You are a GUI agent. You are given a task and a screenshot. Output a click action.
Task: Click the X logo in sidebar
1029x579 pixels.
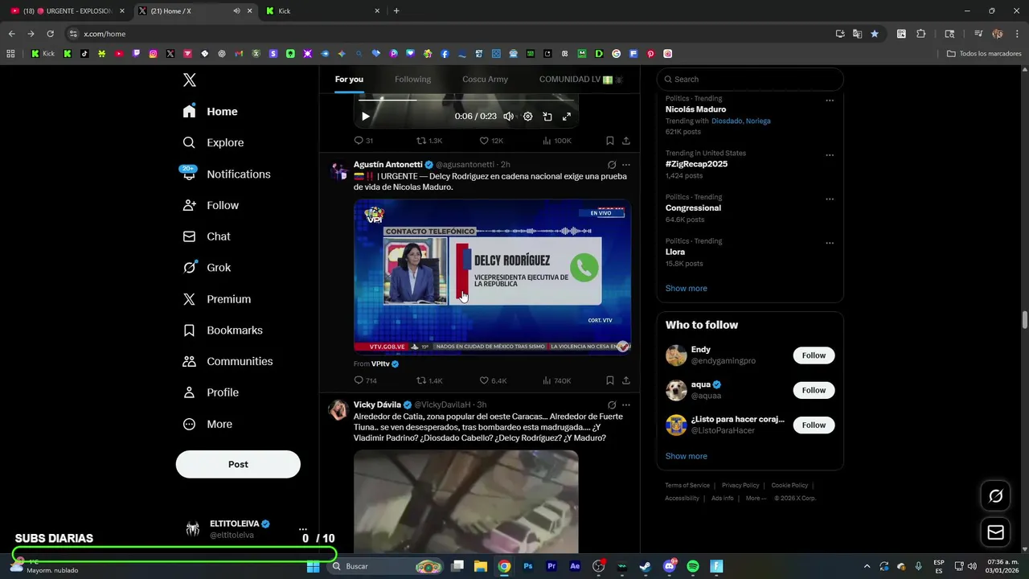[x=190, y=80]
